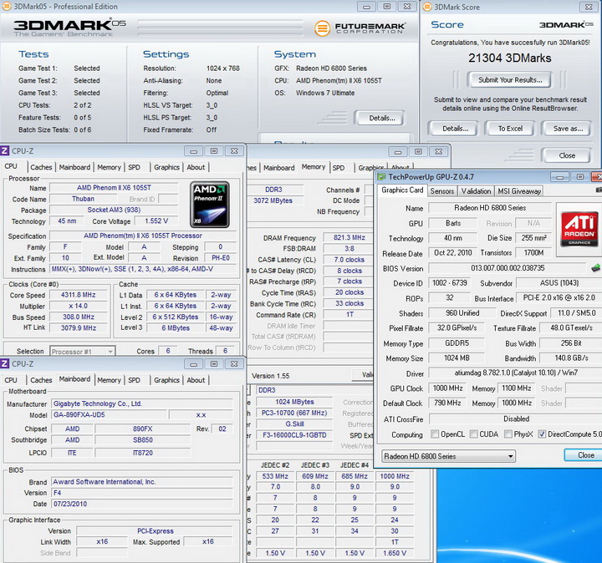Image resolution: width=602 pixels, height=563 pixels.
Task: Click the Close button in GPU-Z
Action: tap(585, 455)
